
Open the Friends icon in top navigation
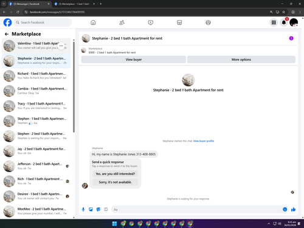point(122,22)
